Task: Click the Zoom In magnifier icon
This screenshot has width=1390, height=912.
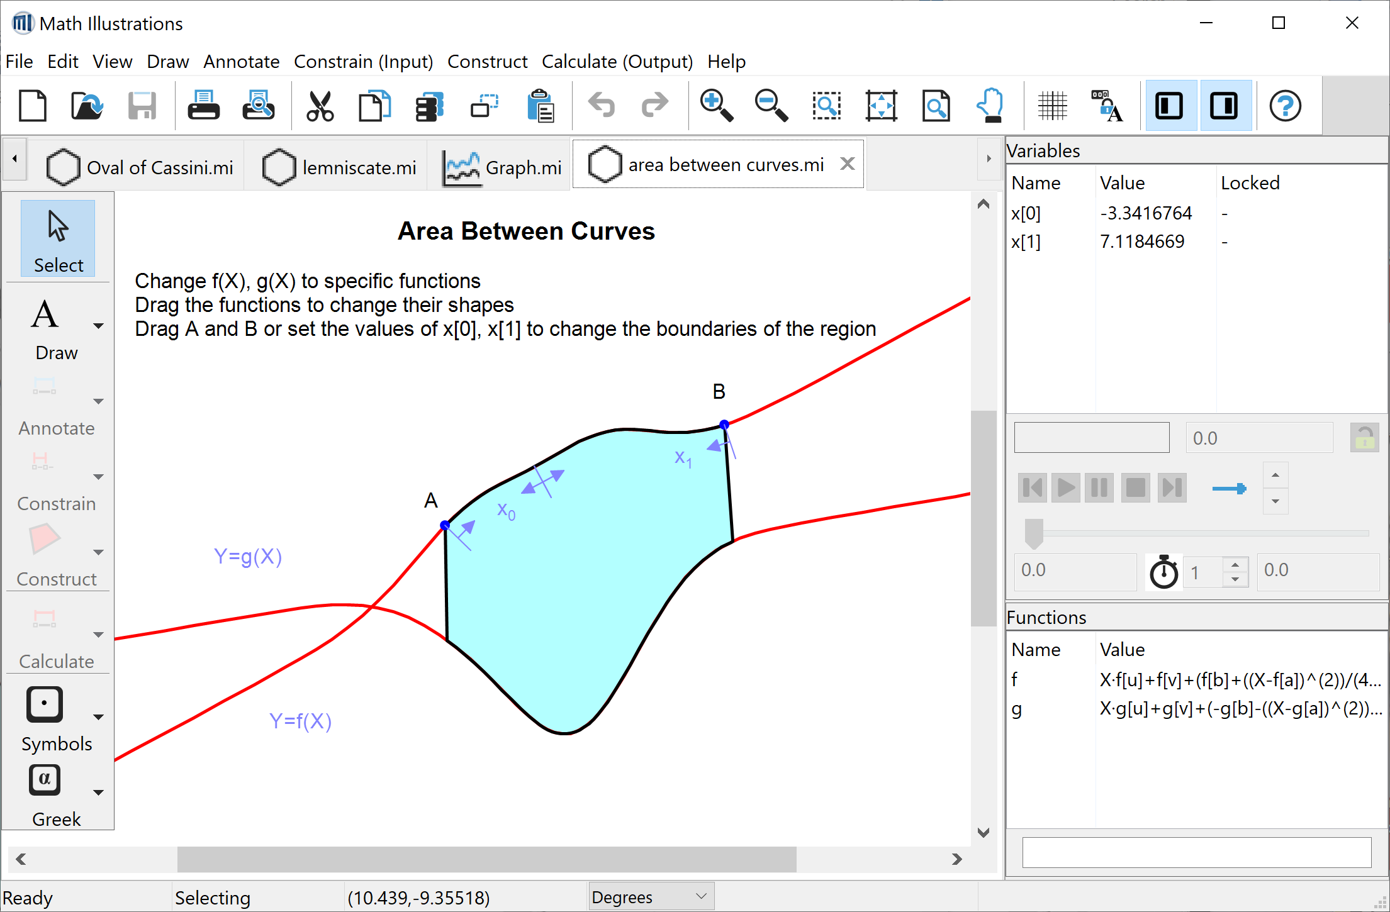Action: click(716, 105)
